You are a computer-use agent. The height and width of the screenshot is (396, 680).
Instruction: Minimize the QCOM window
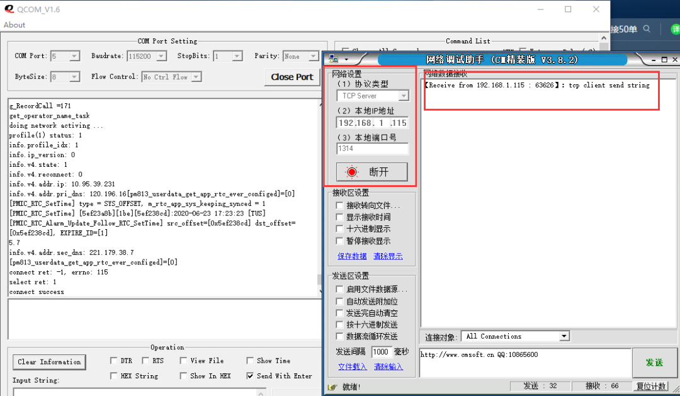pos(540,9)
